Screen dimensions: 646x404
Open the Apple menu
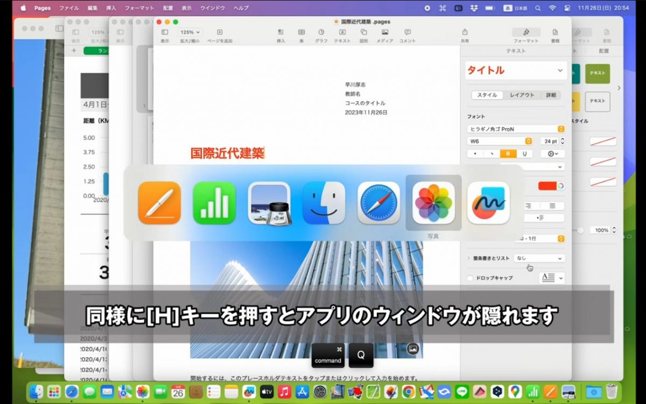(x=23, y=8)
